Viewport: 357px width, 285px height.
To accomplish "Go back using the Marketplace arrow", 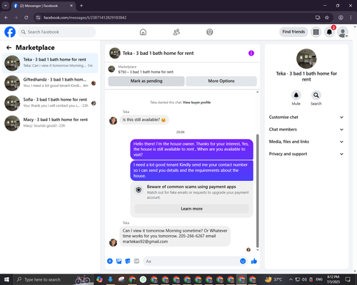I will click(9, 48).
